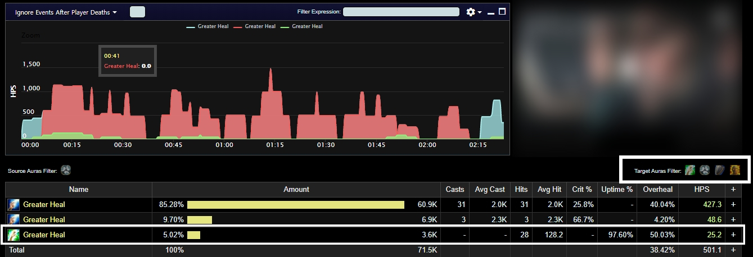
Task: Click green spell icon in 5.02% Greater Heal row
Action: [13, 235]
